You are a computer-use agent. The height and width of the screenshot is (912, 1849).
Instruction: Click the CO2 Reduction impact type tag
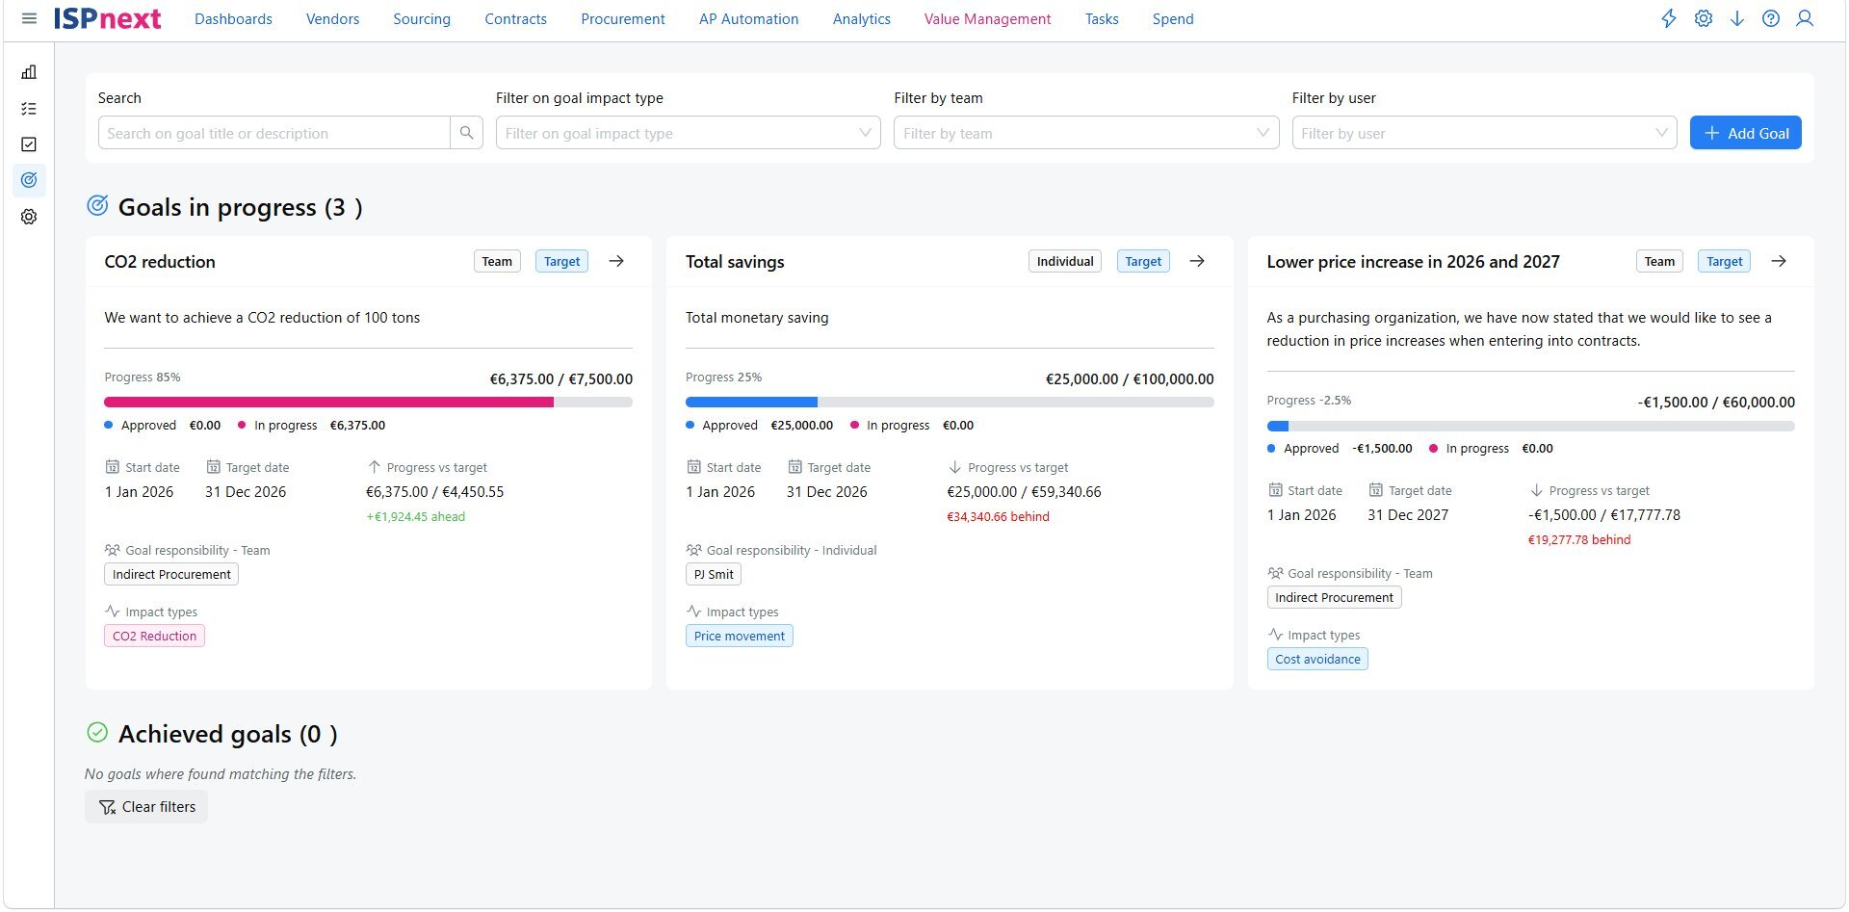pyautogui.click(x=154, y=636)
